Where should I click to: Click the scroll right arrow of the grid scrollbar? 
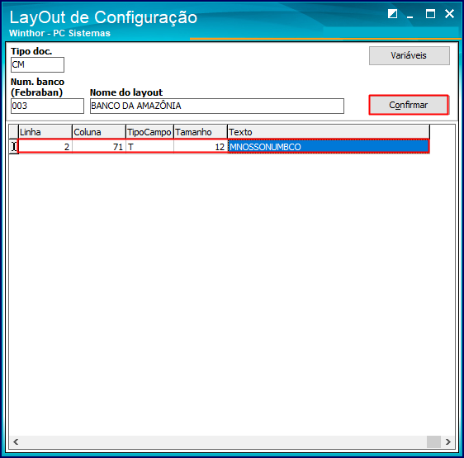(x=448, y=441)
